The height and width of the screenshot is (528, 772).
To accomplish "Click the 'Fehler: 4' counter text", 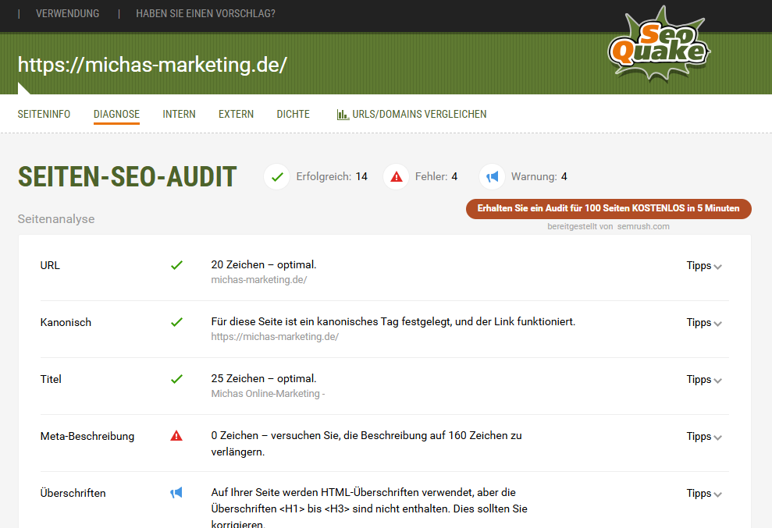I will tap(436, 177).
